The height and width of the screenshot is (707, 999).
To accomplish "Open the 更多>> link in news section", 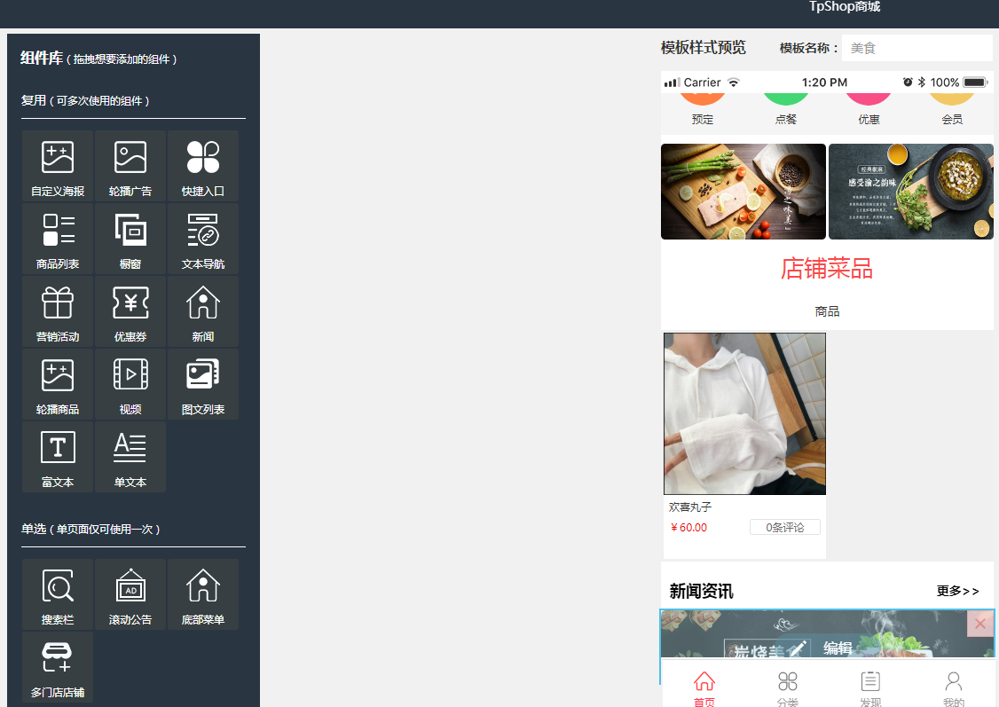I will click(957, 591).
